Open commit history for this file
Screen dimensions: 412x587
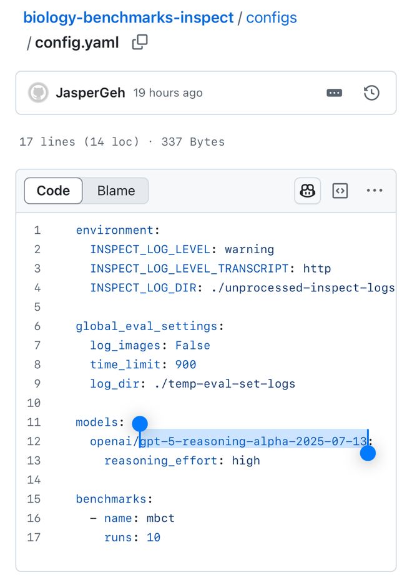[x=372, y=93]
